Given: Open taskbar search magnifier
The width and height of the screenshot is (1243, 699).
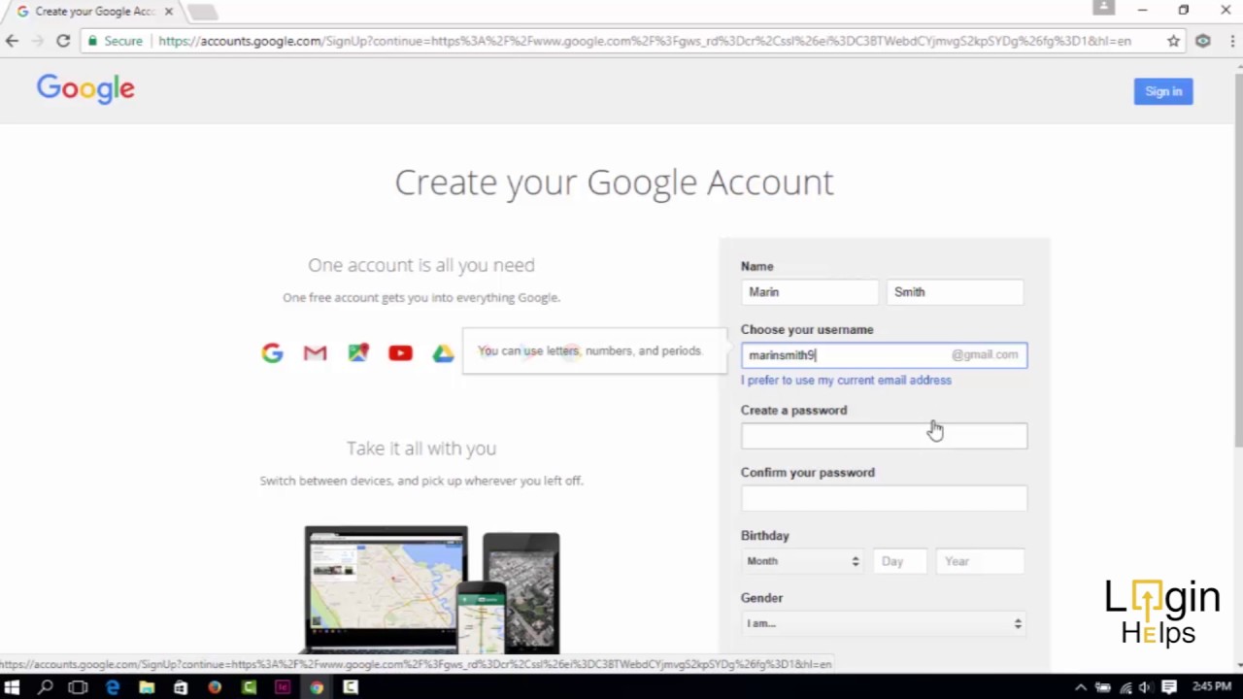Looking at the screenshot, I should [x=45, y=687].
